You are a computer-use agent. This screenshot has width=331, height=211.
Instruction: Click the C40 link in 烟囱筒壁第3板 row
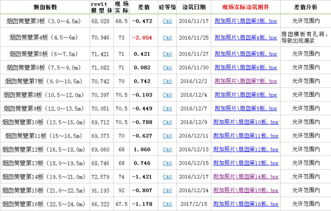(x=167, y=21)
